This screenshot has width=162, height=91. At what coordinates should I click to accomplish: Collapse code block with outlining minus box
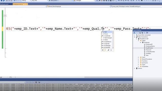pyautogui.click(x=5, y=16)
